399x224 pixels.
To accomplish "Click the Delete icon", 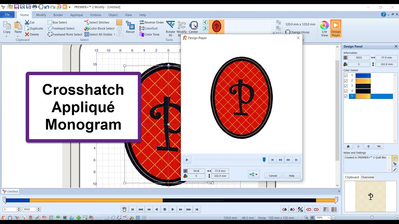I will tap(32, 35).
